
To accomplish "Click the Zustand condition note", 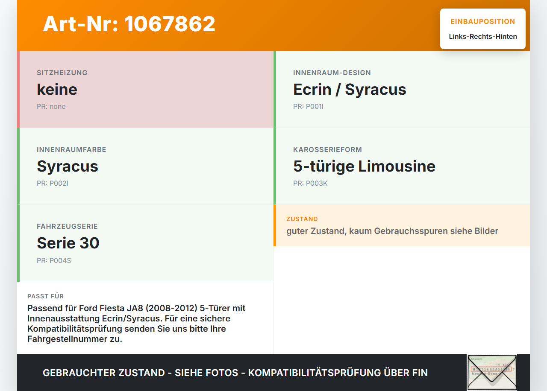I will (402, 225).
